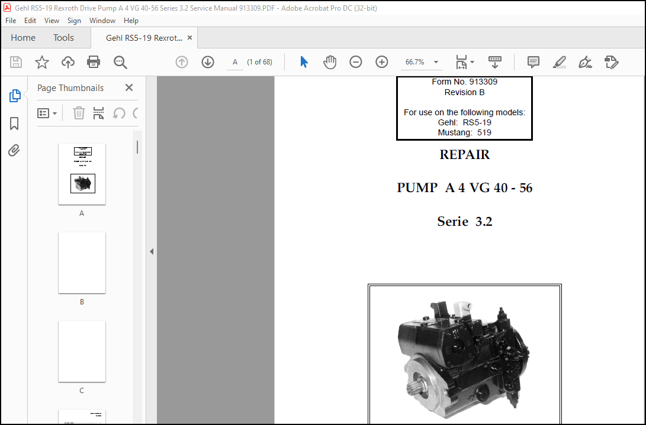Click the Revision B text

(x=464, y=93)
